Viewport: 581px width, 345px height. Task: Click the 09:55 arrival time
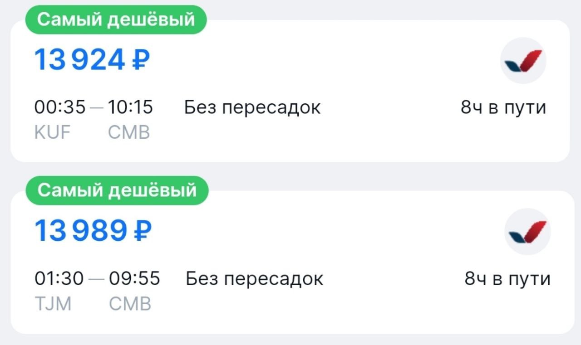pyautogui.click(x=134, y=278)
